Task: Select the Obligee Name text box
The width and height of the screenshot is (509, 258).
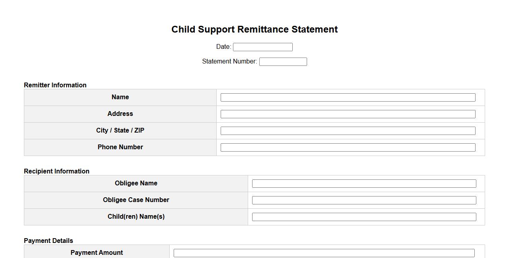Action: pos(364,184)
